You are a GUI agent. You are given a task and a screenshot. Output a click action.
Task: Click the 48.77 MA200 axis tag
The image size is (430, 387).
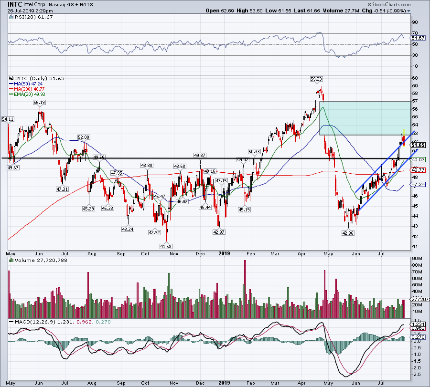point(419,170)
